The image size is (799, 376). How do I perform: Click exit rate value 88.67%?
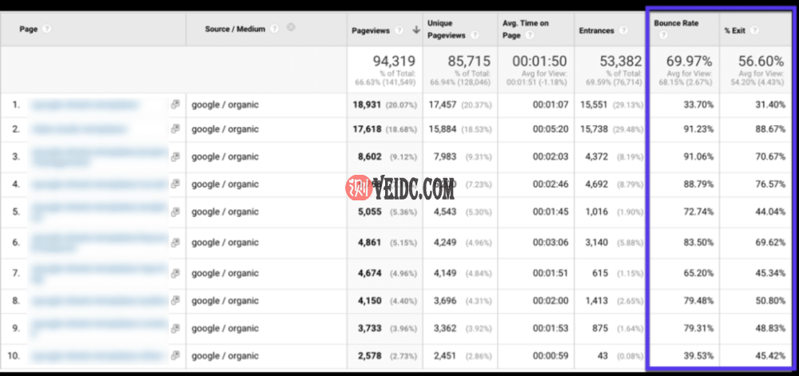tap(770, 129)
